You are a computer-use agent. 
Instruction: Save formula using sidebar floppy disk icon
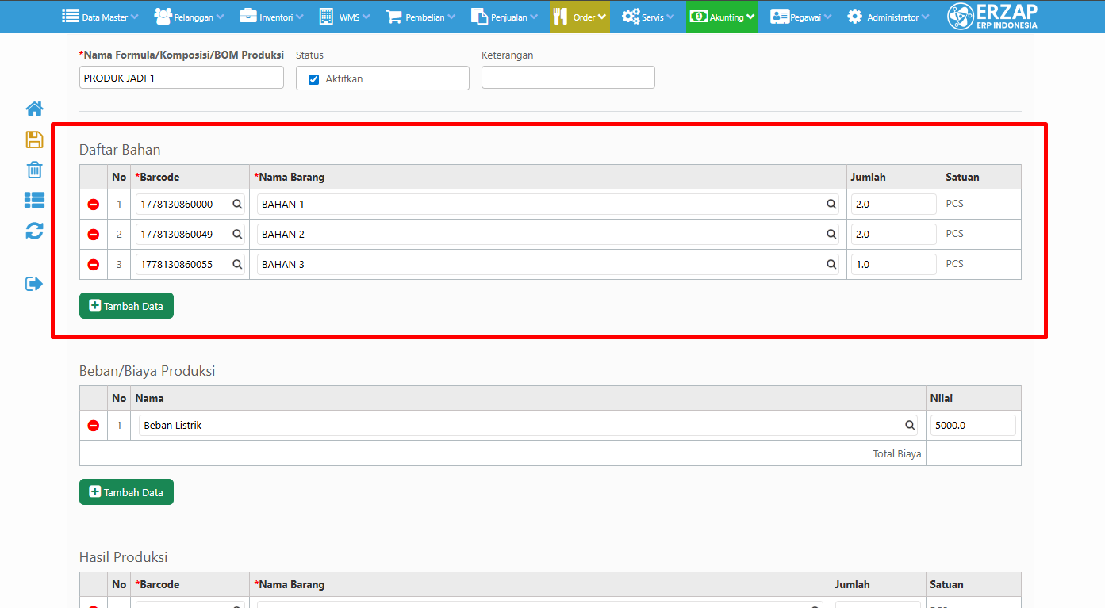pyautogui.click(x=34, y=140)
